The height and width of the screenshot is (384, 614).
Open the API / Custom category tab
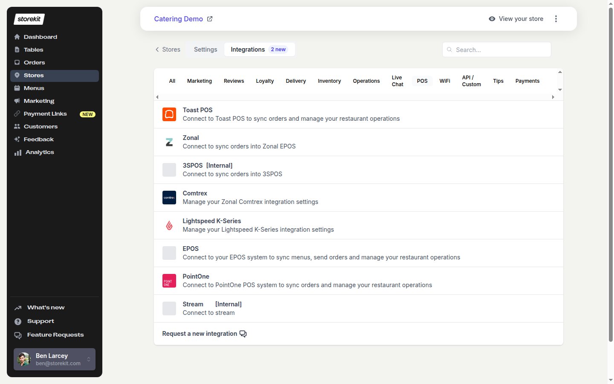(472, 81)
